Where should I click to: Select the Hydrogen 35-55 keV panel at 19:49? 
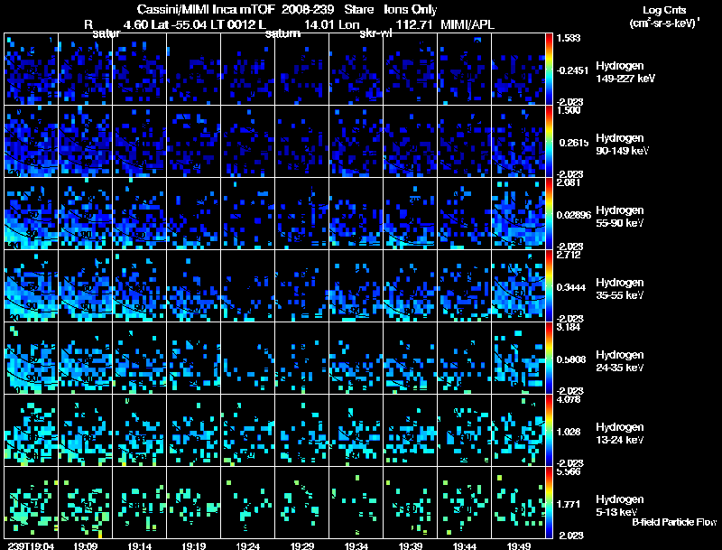pos(518,285)
